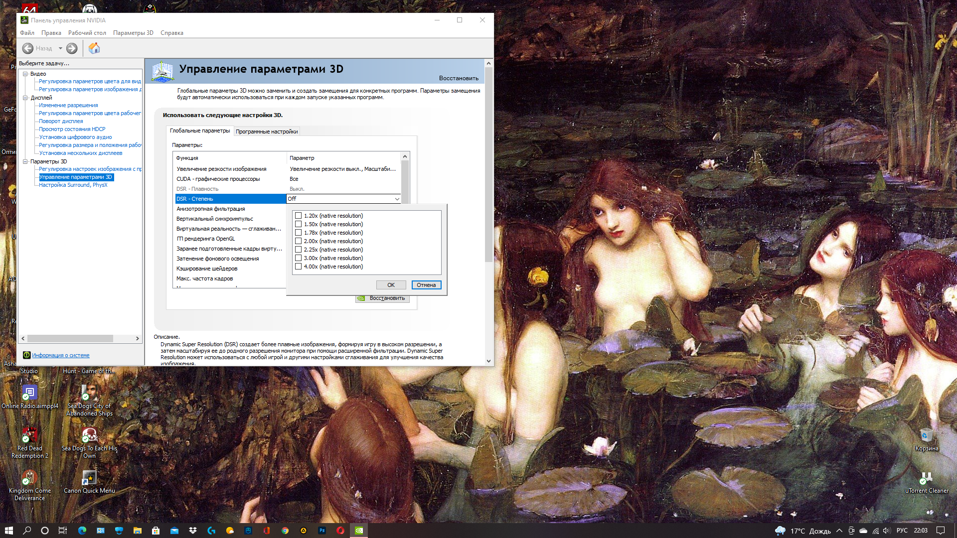Select Поворот дисплея in task tree

(61, 121)
